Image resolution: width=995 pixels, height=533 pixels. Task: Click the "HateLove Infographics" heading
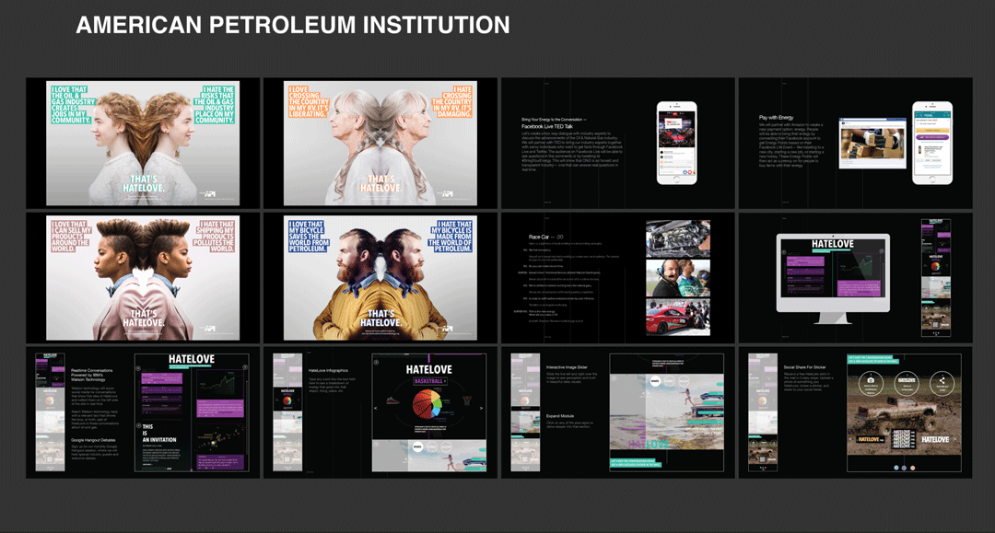(328, 371)
